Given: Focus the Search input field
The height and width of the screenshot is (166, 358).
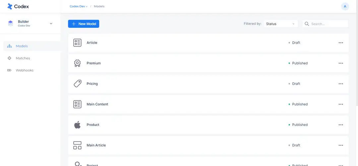Looking at the screenshot, I should click(325, 24).
